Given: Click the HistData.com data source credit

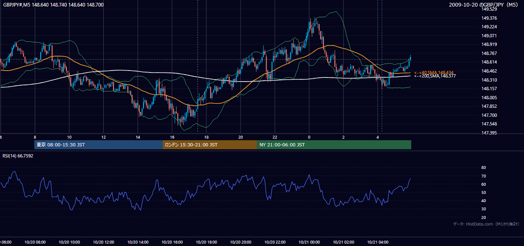Looking at the screenshot, I should click(486, 224).
